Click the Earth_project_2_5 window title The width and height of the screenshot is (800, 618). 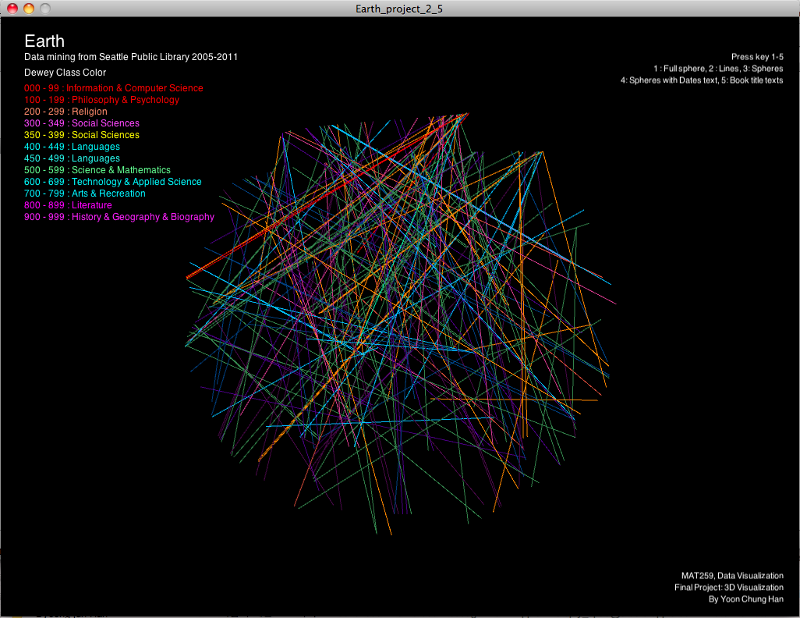[398, 9]
